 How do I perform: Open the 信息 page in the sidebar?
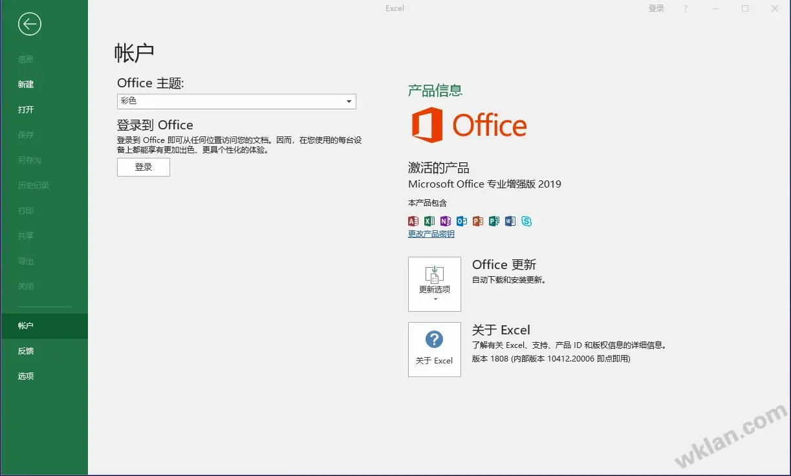pyautogui.click(x=26, y=59)
